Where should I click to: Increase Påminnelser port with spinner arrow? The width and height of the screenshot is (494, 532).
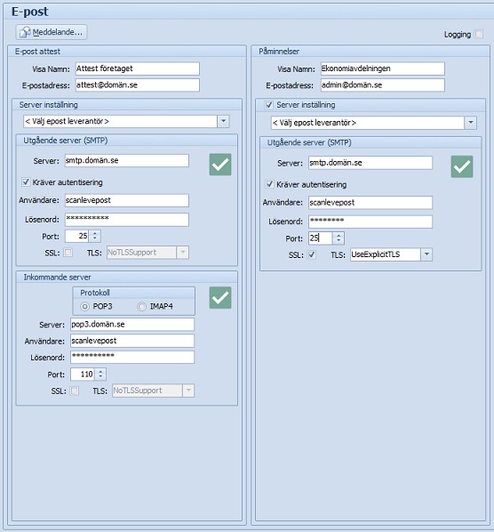[x=339, y=235]
